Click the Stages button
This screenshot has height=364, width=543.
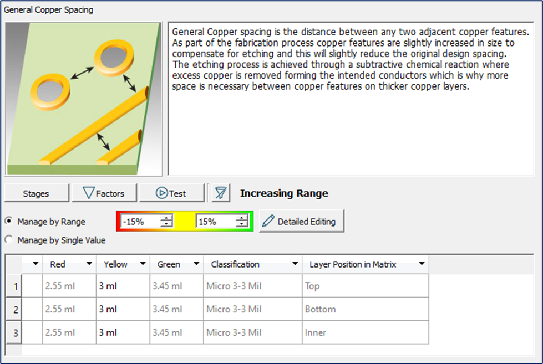pyautogui.click(x=36, y=193)
